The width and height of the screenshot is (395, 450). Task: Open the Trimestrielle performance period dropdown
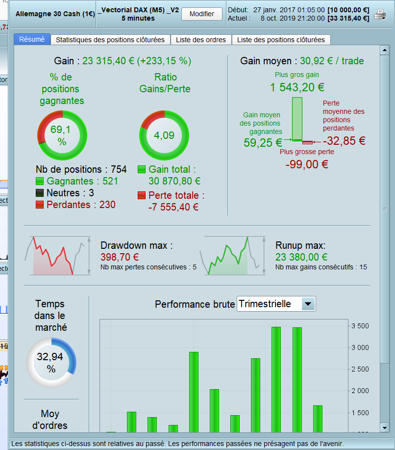tap(276, 304)
